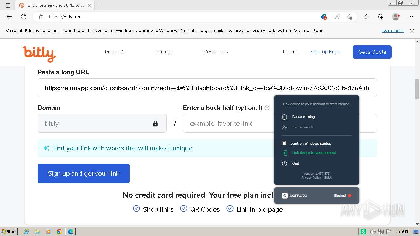
Task: Open the browser profile avatar
Action: 396,17
